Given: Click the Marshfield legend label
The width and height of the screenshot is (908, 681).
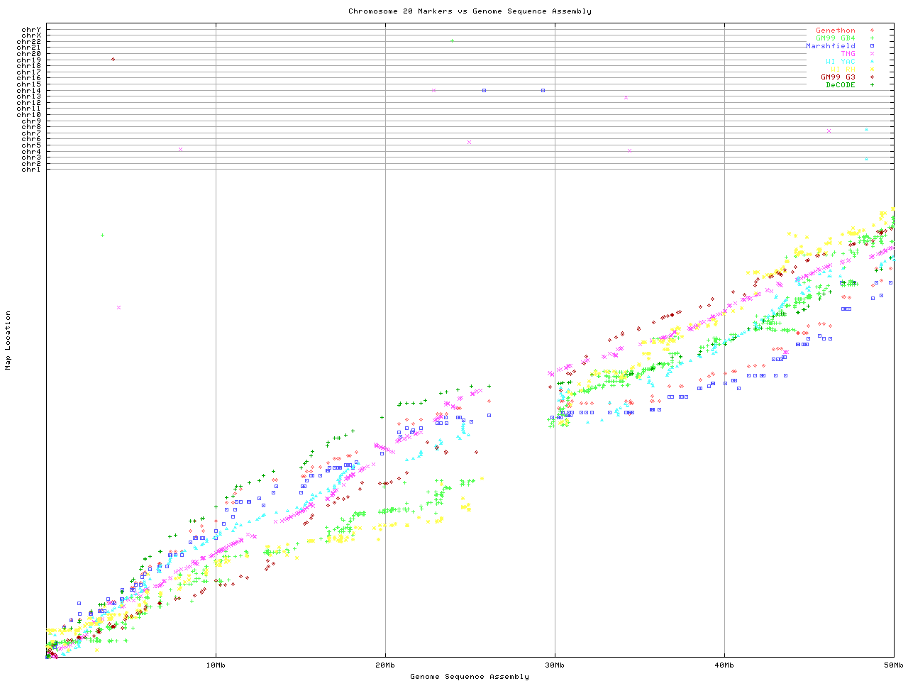Looking at the screenshot, I should coord(830,46).
